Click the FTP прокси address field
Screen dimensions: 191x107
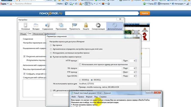point(100,72)
